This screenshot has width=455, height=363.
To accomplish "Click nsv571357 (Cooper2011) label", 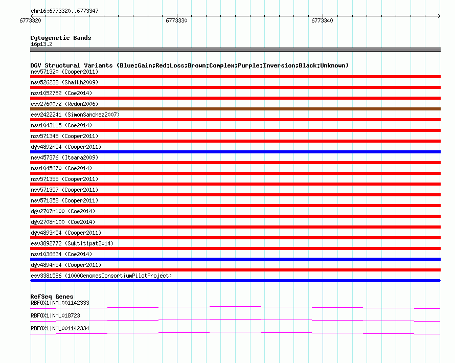I will (64, 190).
